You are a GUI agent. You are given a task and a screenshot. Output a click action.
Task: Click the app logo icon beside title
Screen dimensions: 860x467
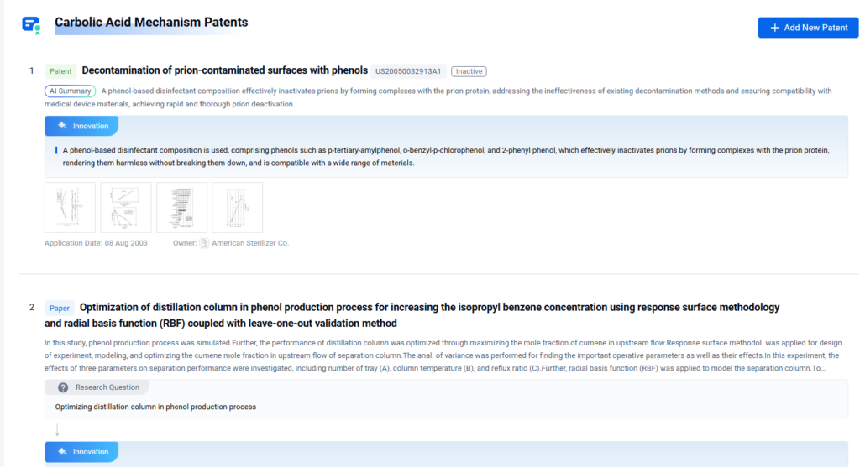point(31,24)
